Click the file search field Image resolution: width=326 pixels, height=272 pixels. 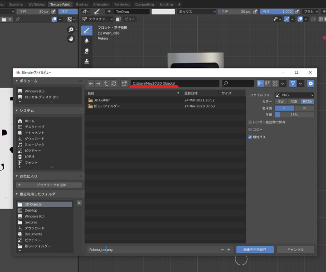click(238, 83)
